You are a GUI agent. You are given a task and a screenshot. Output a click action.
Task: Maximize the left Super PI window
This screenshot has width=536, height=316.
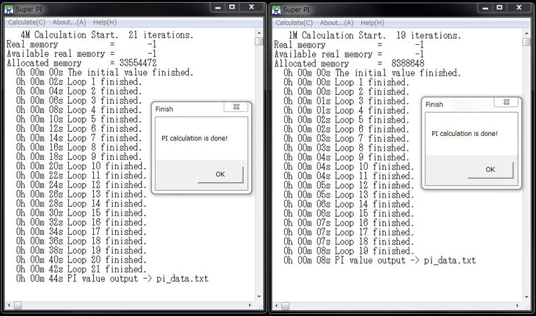pos(232,7)
